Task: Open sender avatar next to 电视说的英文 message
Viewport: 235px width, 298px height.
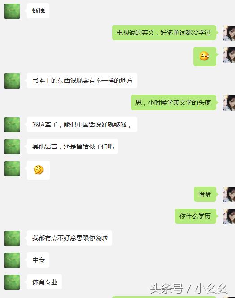Action: click(x=229, y=33)
